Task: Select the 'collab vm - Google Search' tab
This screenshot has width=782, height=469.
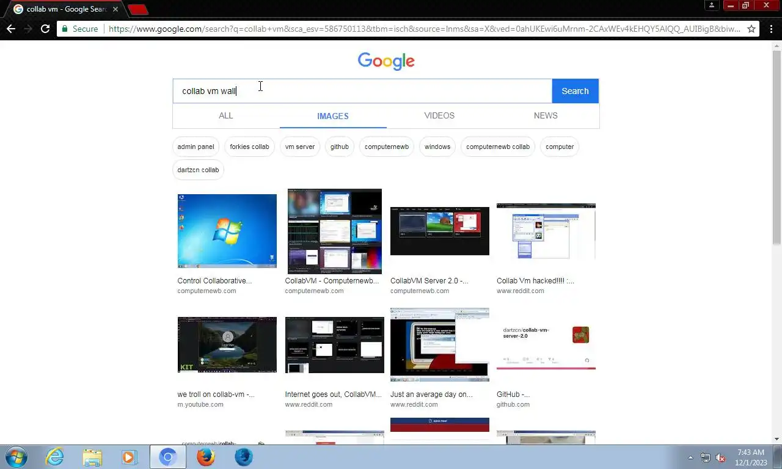Action: point(67,9)
